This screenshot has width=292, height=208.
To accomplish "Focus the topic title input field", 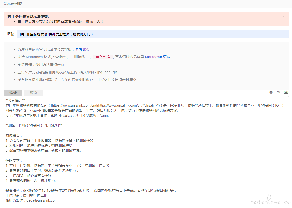I will click(153, 34).
